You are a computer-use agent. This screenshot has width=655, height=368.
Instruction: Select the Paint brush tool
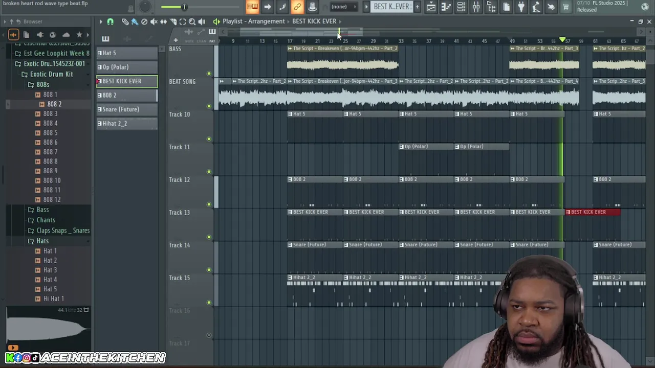click(135, 21)
